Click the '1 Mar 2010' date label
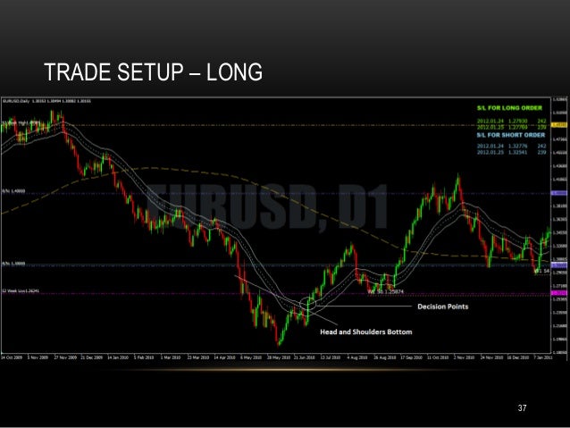 click(171, 357)
